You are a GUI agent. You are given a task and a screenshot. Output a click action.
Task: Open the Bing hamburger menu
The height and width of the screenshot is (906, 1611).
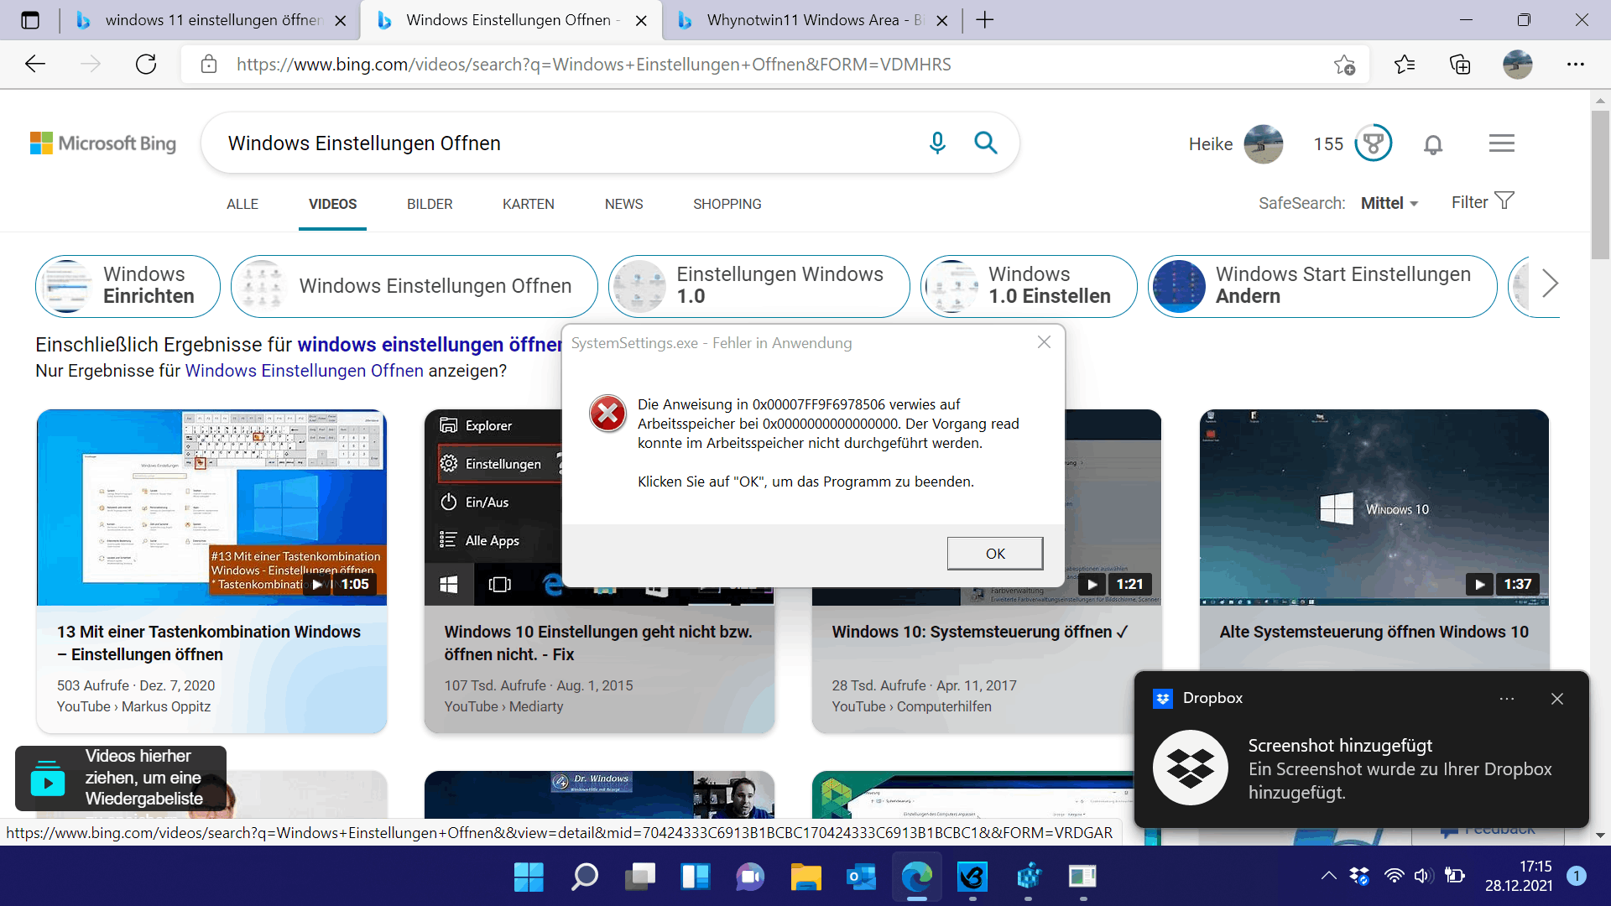(1501, 143)
